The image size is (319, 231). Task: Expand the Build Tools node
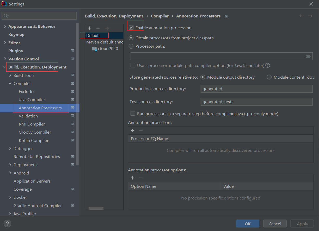[10, 75]
